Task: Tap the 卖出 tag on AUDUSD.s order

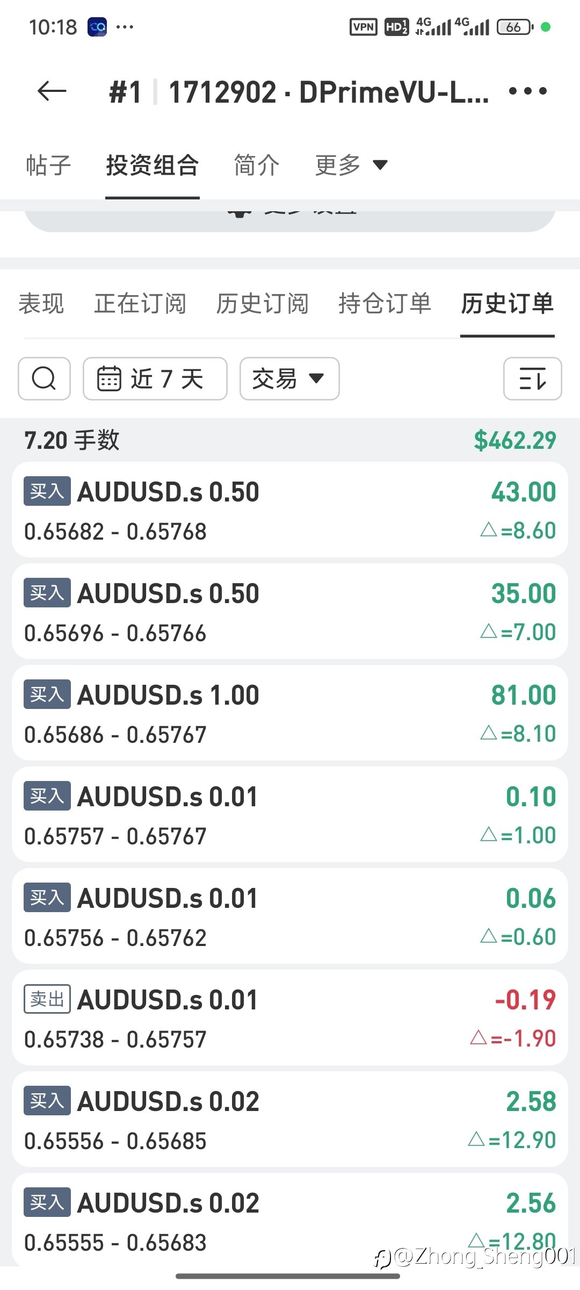Action: [x=47, y=999]
